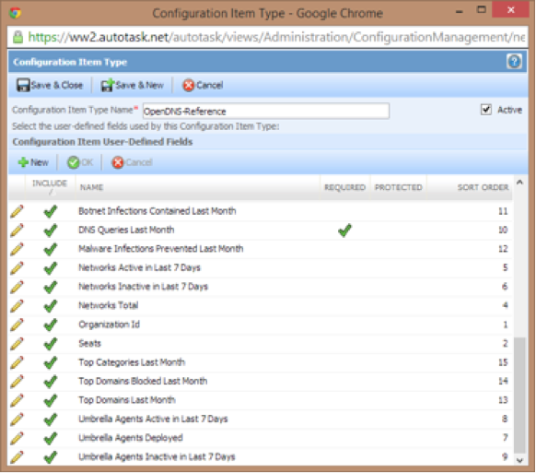
Task: Click the Chrome address bar URL
Action: pos(276,37)
